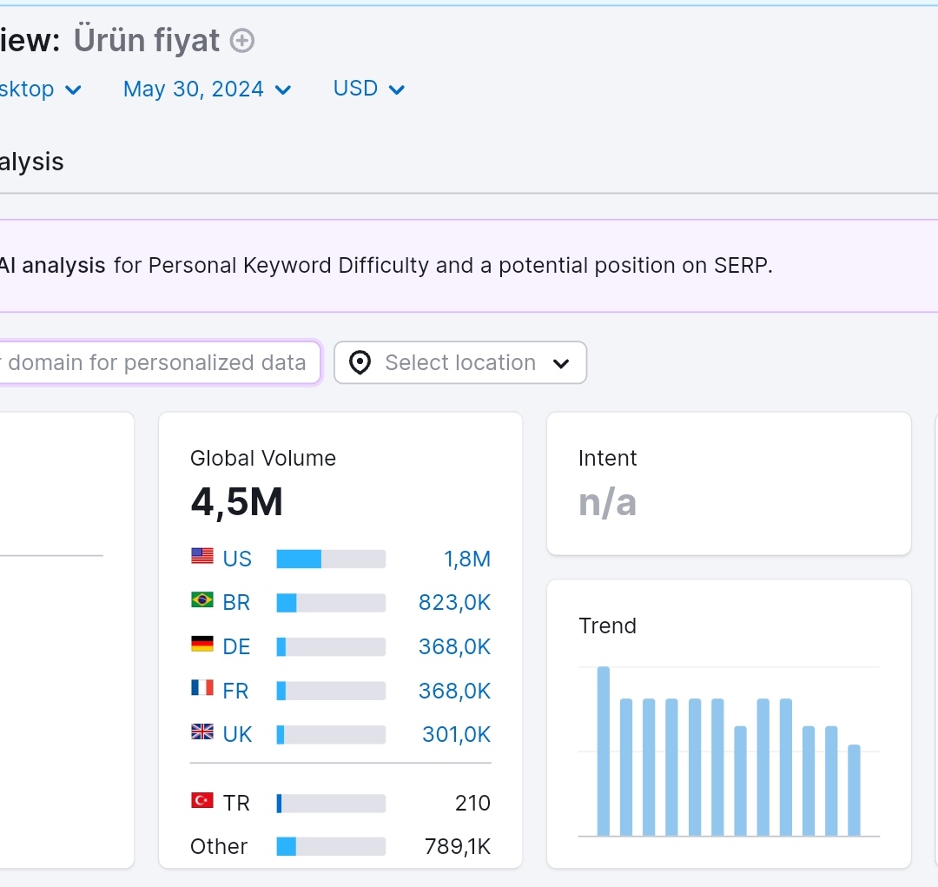Click the US volume progress bar
The height and width of the screenshot is (887, 938).
pyautogui.click(x=331, y=559)
